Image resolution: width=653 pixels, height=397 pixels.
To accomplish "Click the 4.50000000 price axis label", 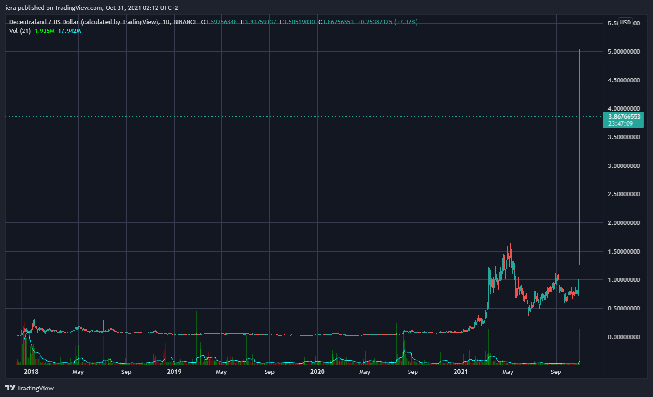I will coord(623,80).
